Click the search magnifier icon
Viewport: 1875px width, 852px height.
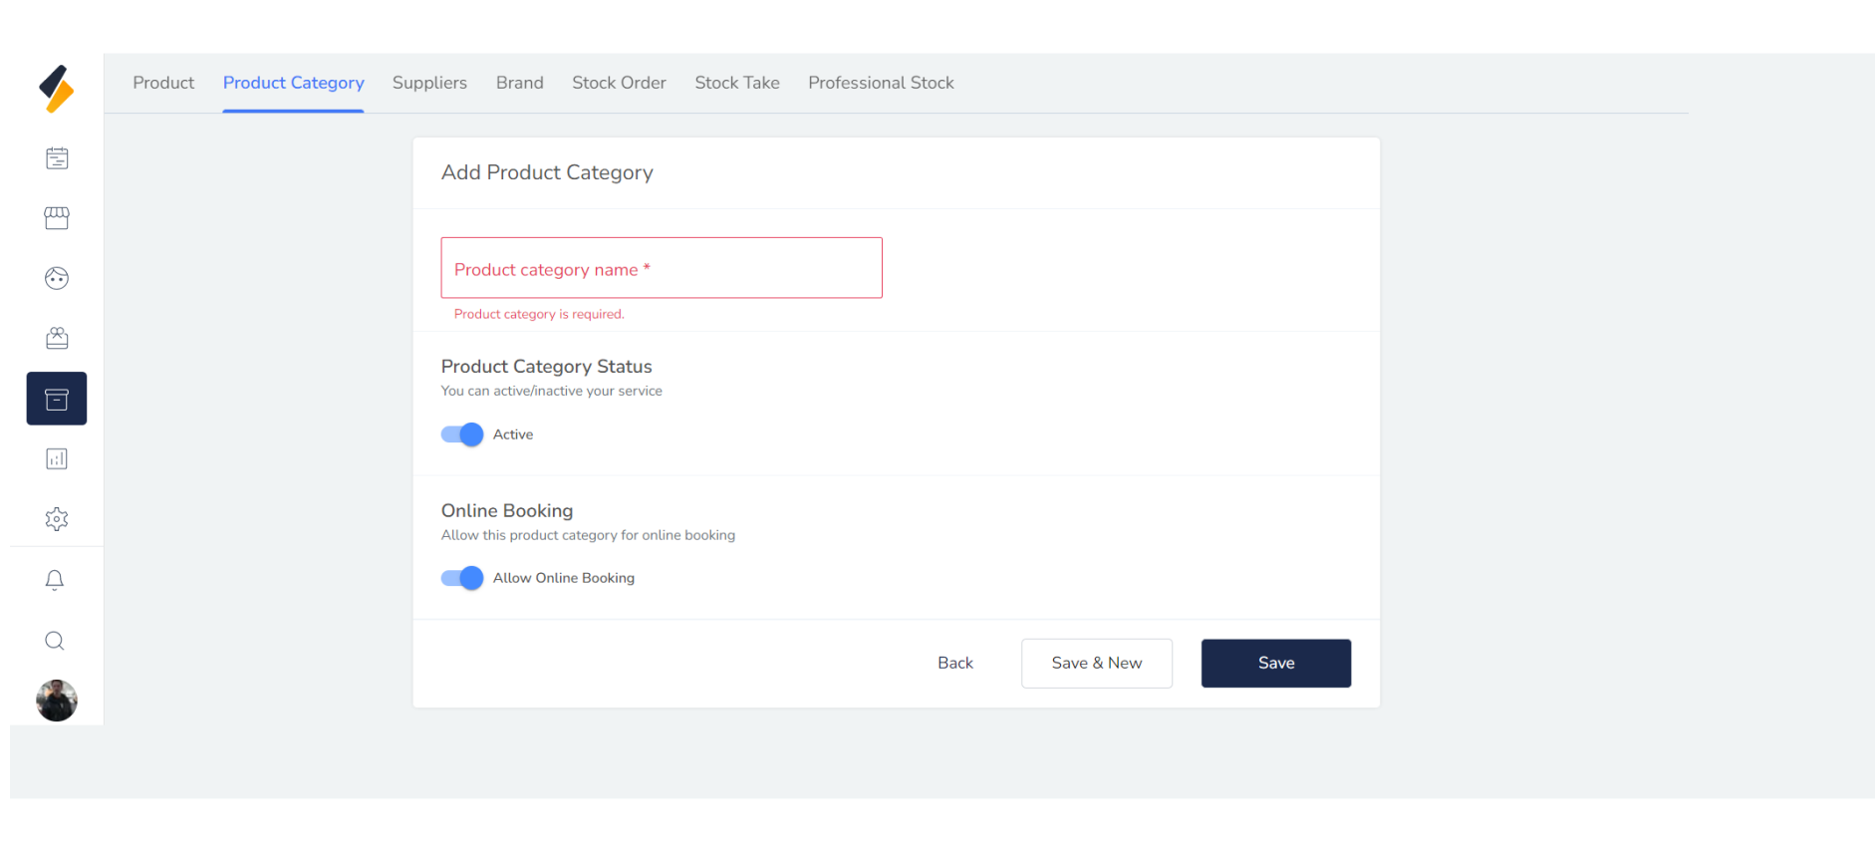click(x=55, y=641)
